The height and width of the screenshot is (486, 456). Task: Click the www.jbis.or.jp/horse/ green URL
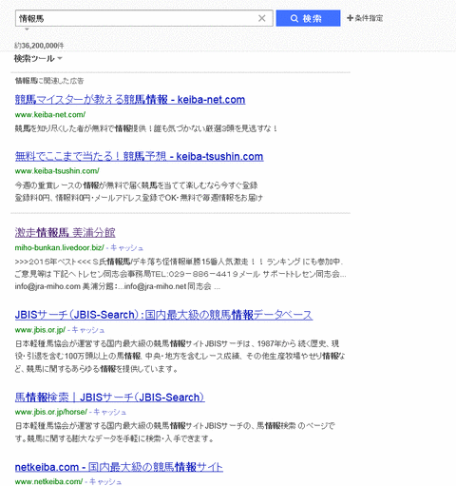(x=50, y=412)
